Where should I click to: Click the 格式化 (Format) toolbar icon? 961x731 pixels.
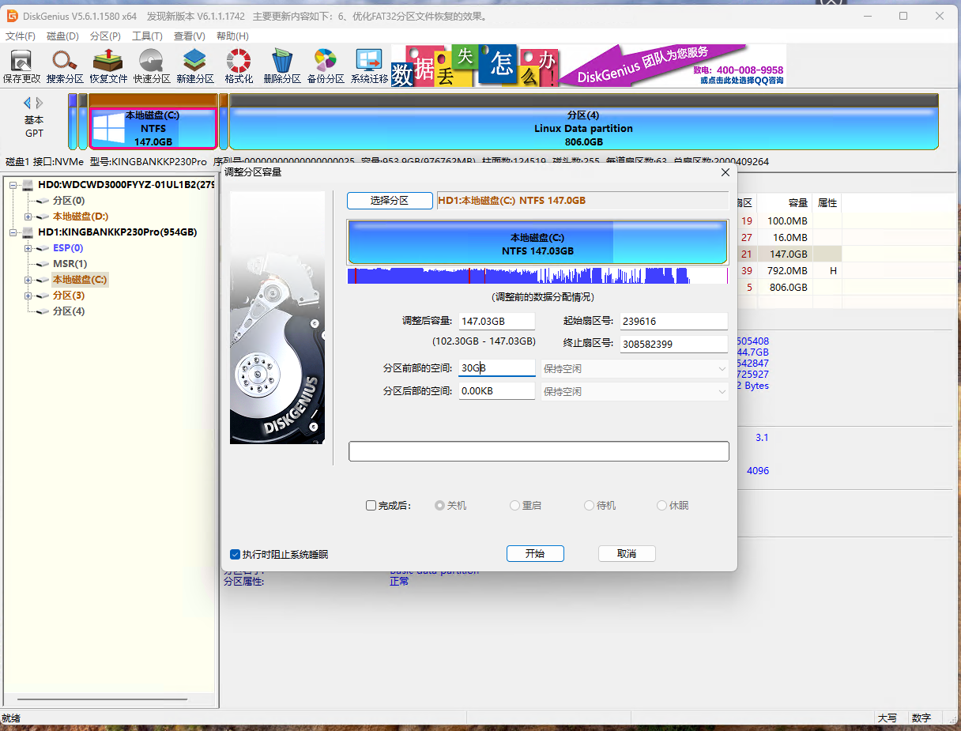[x=239, y=66]
